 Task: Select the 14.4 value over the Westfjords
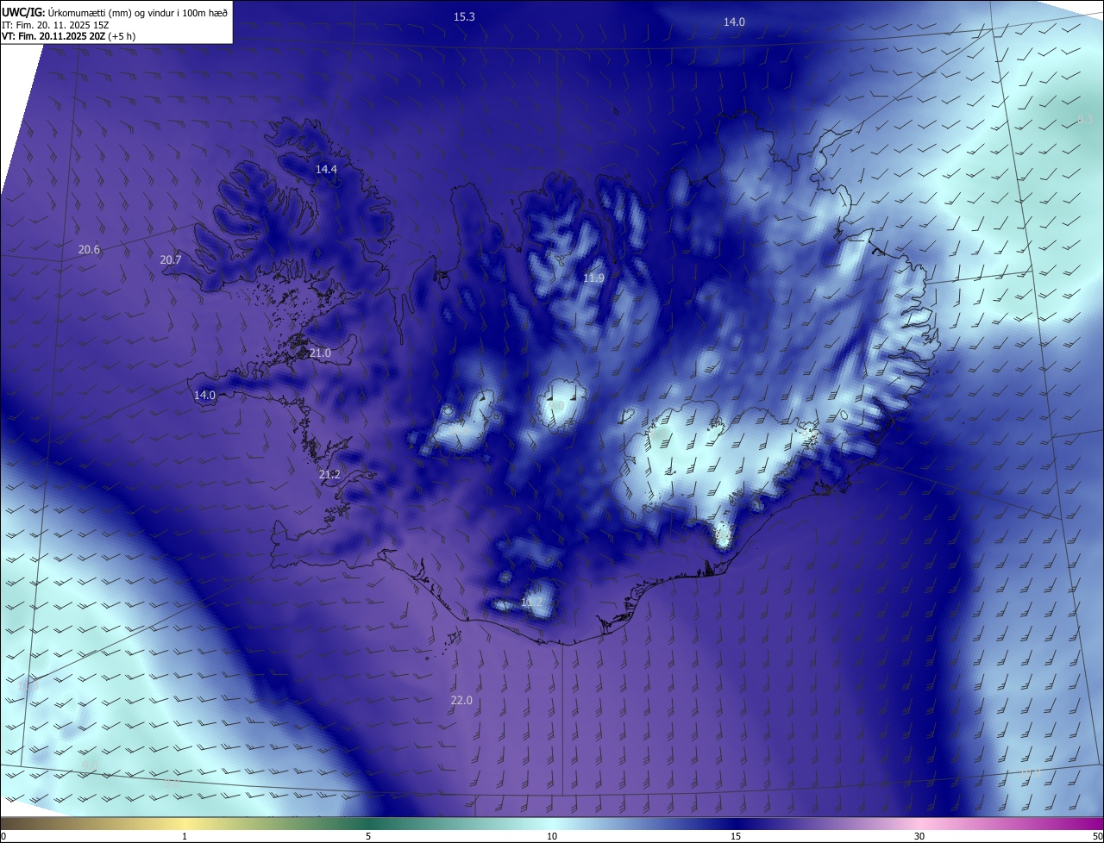pyautogui.click(x=326, y=169)
